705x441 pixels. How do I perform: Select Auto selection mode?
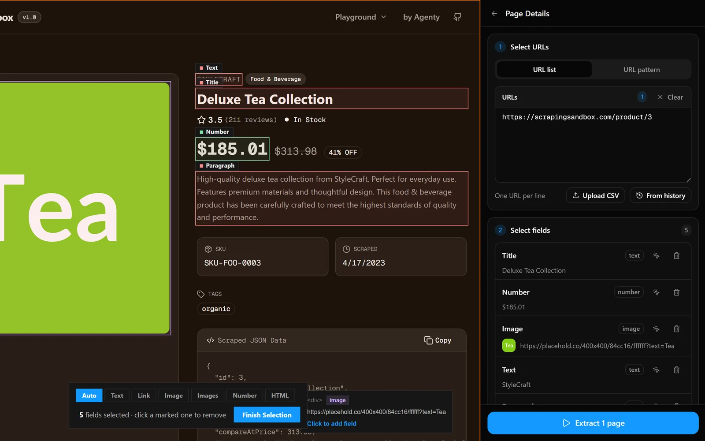click(89, 396)
